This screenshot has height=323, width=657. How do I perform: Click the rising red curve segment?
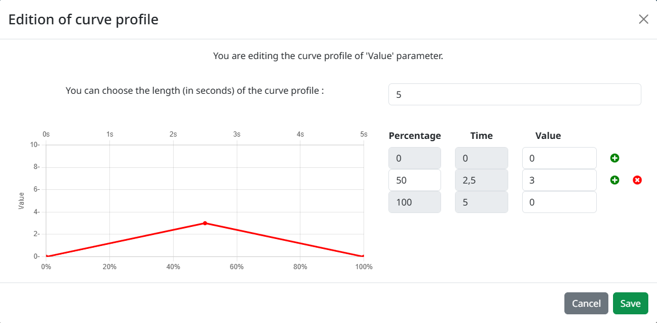click(x=126, y=240)
